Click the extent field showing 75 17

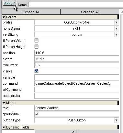[77, 59]
